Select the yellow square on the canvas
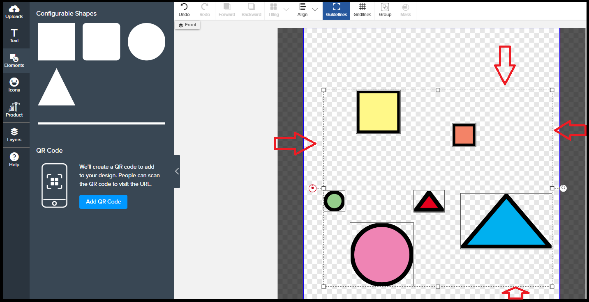This screenshot has height=302, width=589. pos(378,112)
